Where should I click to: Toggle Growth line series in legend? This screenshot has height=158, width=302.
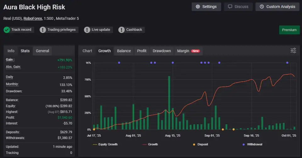(150, 144)
